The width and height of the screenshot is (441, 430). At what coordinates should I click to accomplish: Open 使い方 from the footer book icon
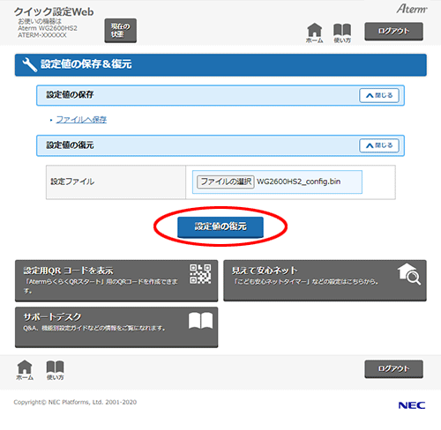tap(56, 370)
